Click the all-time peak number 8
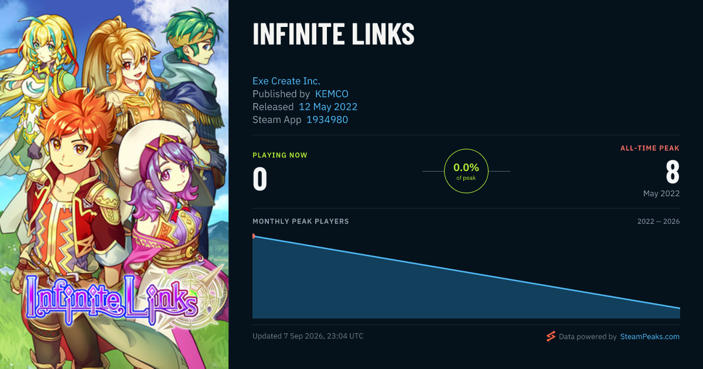 coord(673,172)
